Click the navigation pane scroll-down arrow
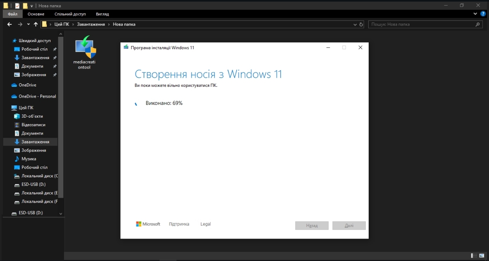Screen dimensions: 489x261 click(61, 214)
